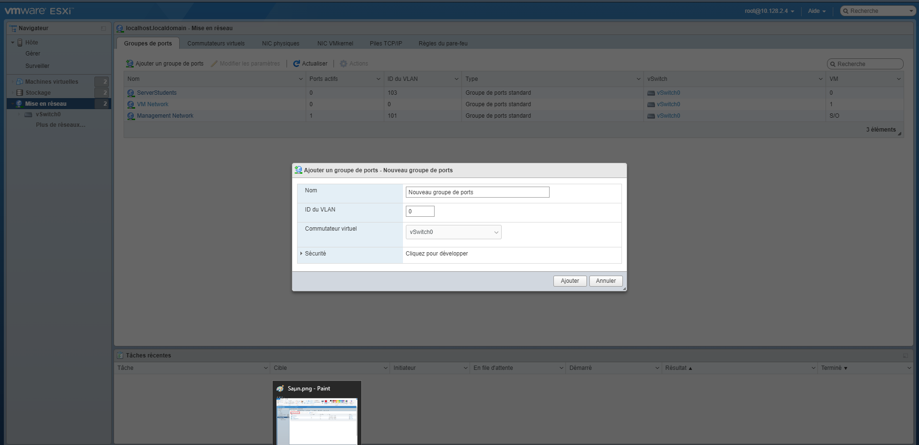Open the VM Network link
The height and width of the screenshot is (445, 919).
click(153, 104)
